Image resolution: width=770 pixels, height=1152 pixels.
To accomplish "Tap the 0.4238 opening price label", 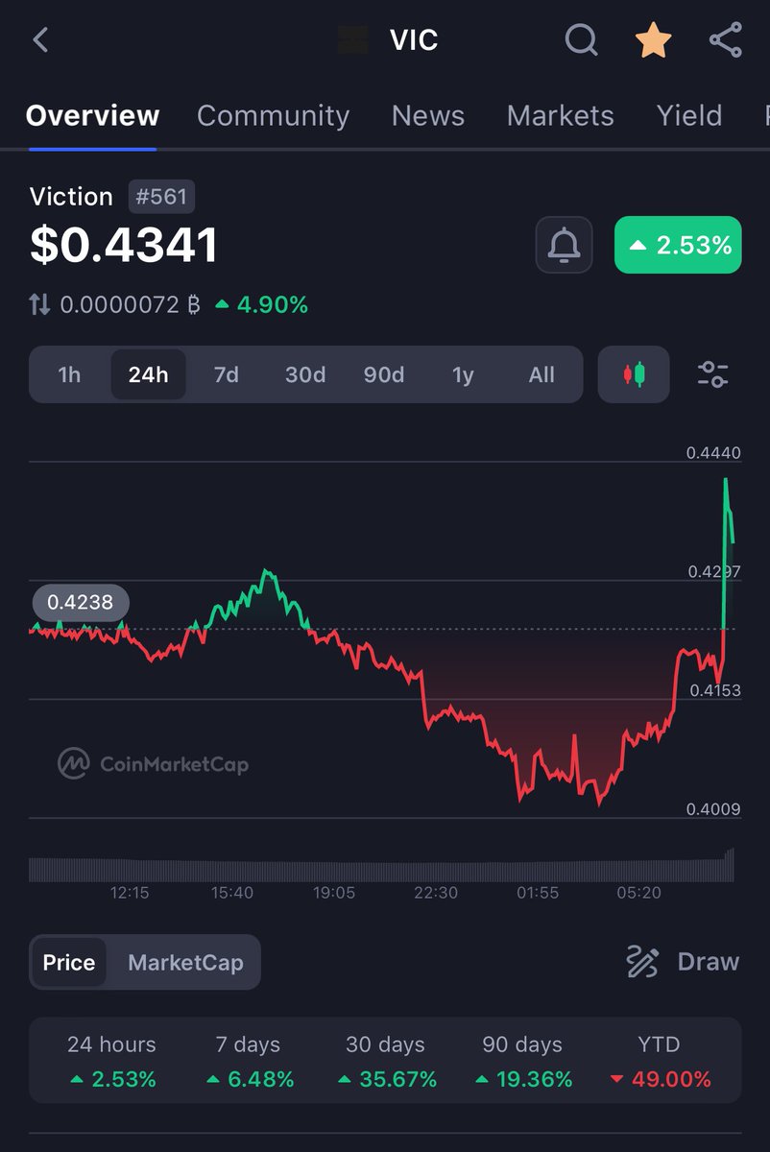I will tap(81, 603).
